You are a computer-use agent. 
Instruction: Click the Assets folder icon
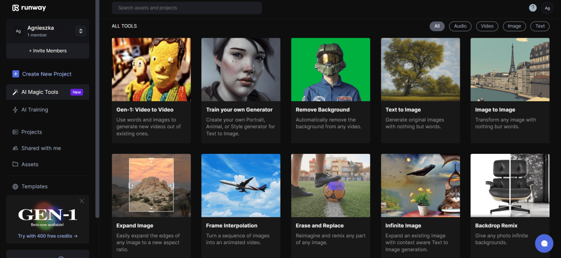(x=16, y=165)
